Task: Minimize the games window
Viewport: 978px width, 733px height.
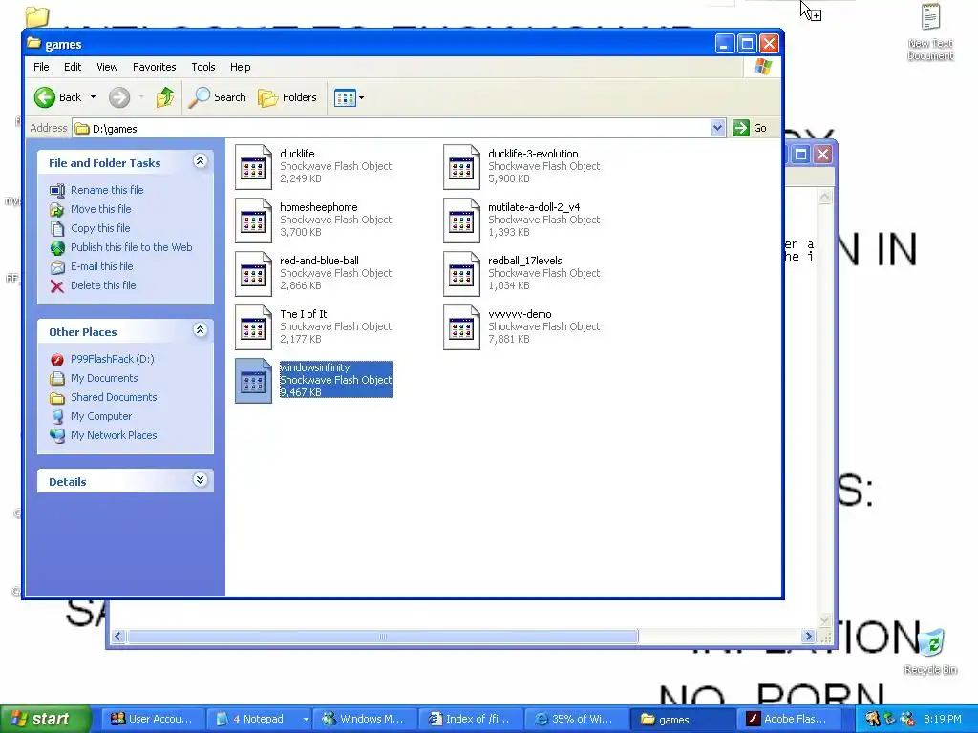Action: tap(724, 44)
